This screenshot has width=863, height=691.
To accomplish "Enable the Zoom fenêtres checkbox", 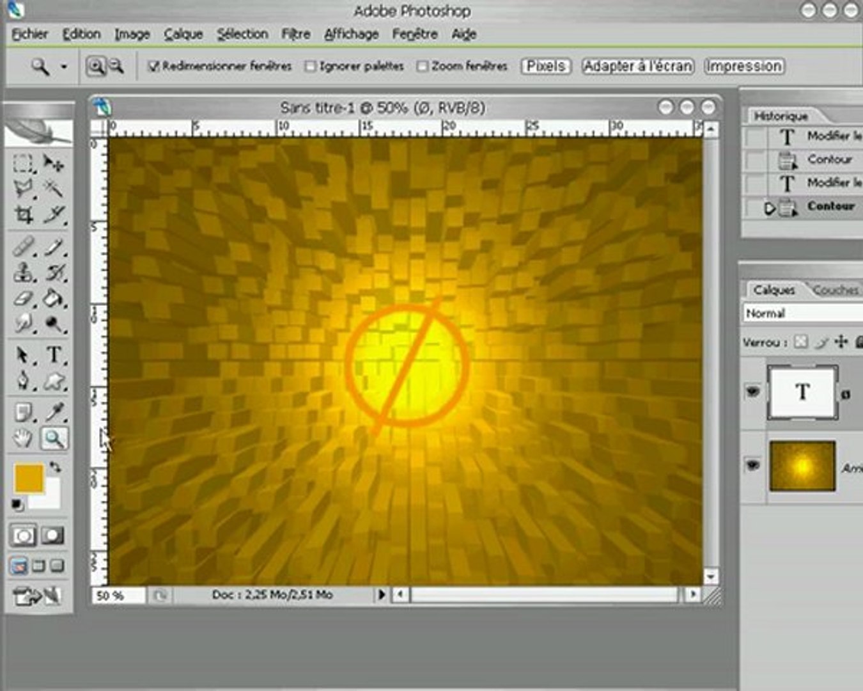I will pyautogui.click(x=422, y=66).
